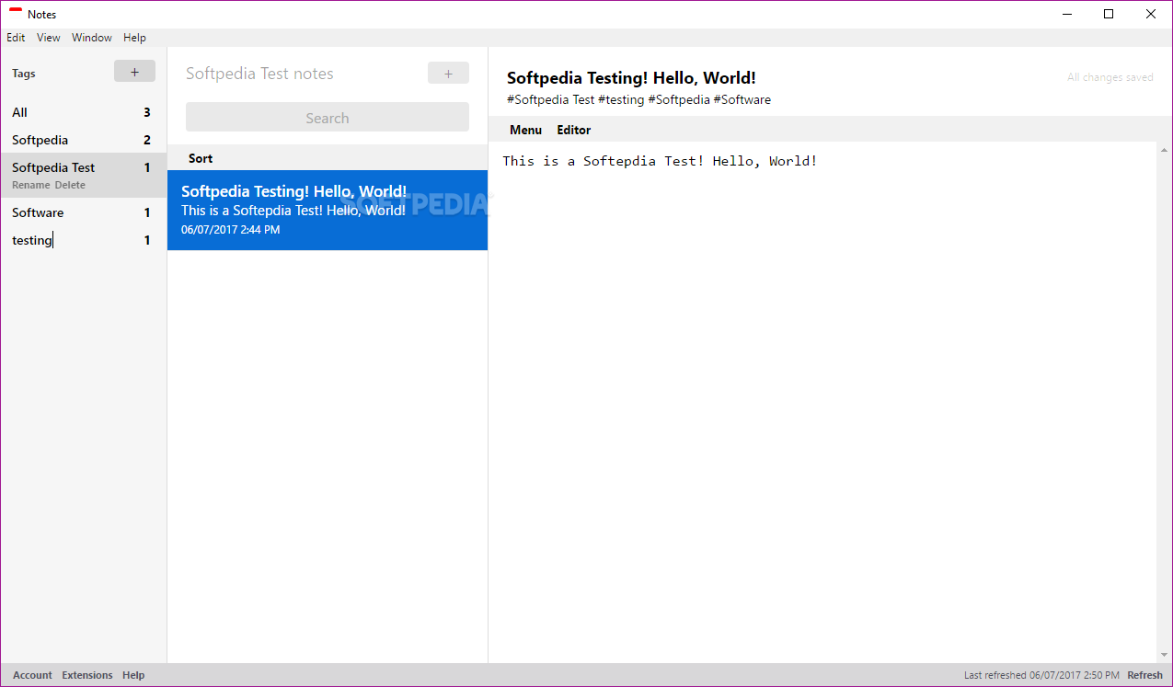
Task: Click the note tags line
Action: tap(638, 99)
